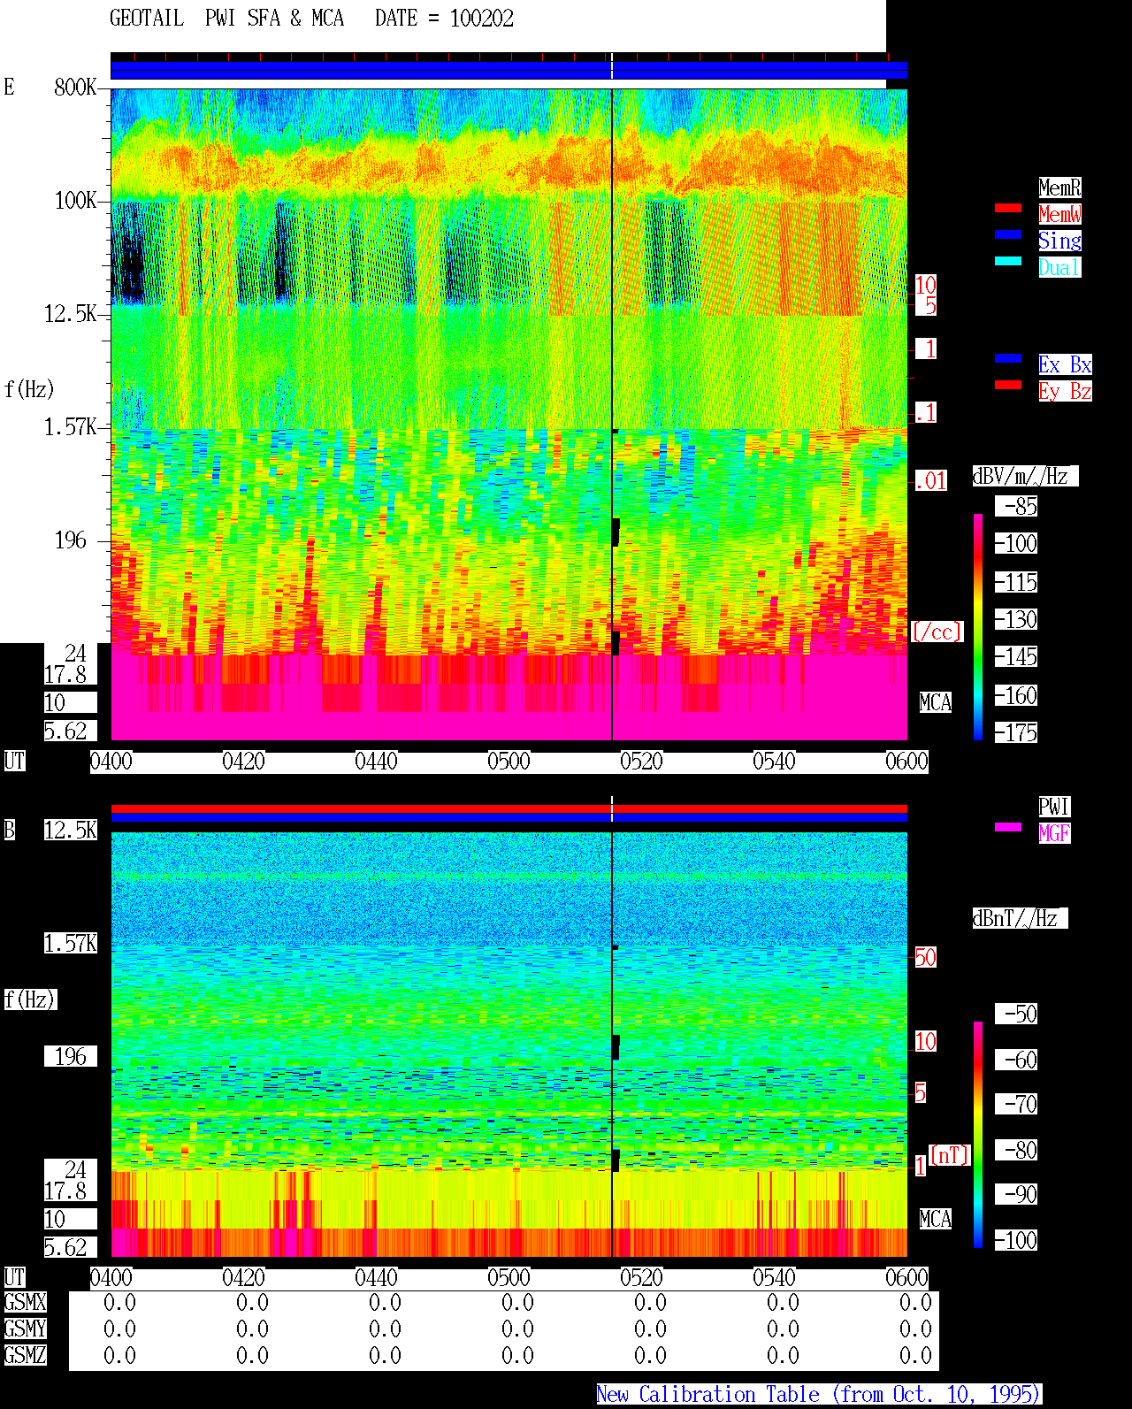Click the "-130" color scale value
This screenshot has height=1409, width=1132.
1016,619
